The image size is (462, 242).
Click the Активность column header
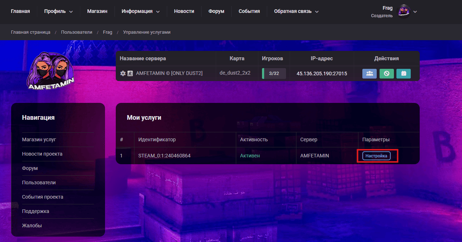coord(254,139)
